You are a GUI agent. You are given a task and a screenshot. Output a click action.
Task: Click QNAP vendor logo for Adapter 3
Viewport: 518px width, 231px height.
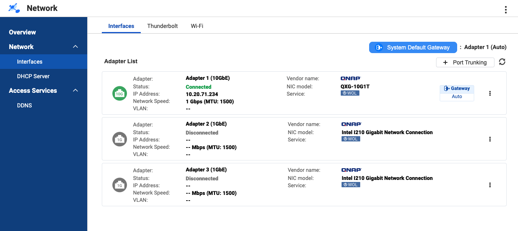tap(352, 170)
